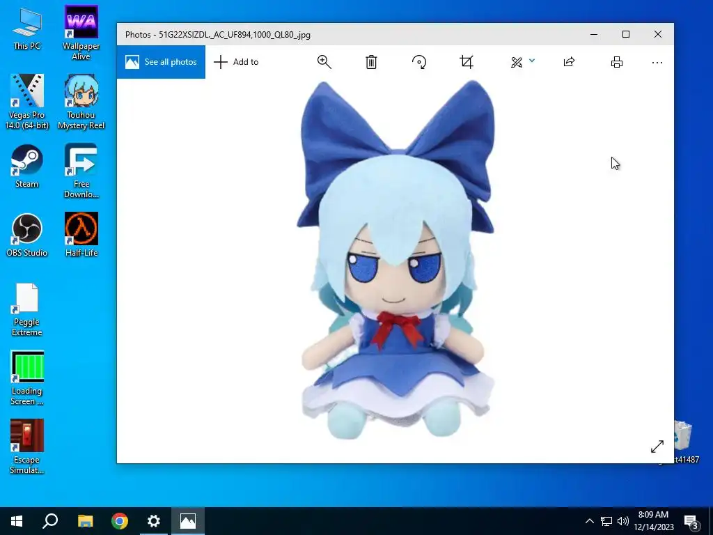
Task: Click See all photos button
Action: [161, 62]
